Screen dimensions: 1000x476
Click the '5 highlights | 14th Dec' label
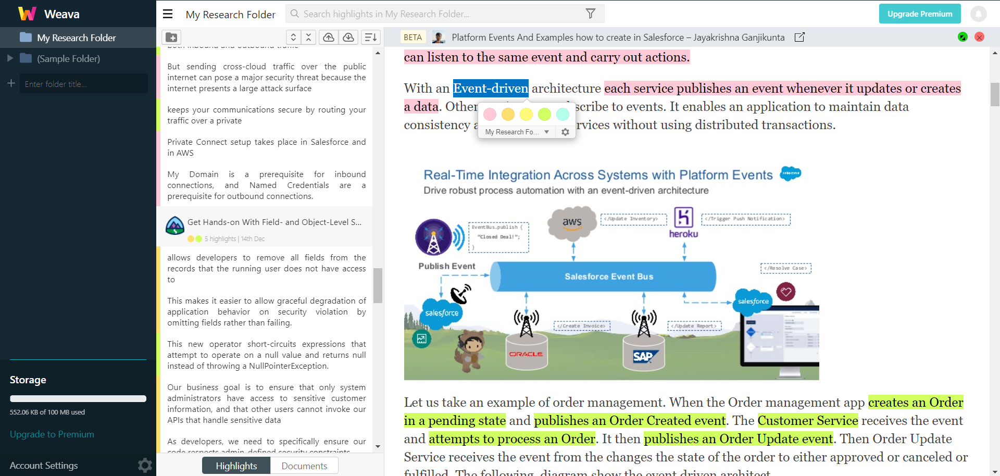tap(234, 239)
